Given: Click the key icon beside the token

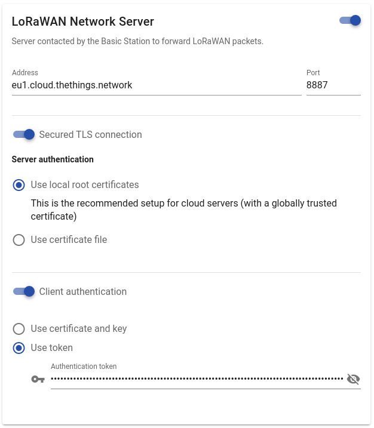Looking at the screenshot, I should click(38, 379).
